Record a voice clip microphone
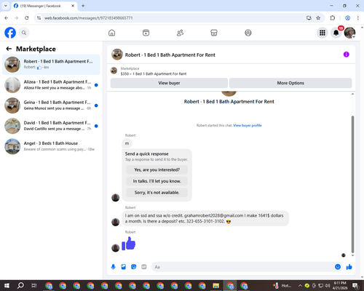The height and width of the screenshot is (291, 364). tap(113, 267)
